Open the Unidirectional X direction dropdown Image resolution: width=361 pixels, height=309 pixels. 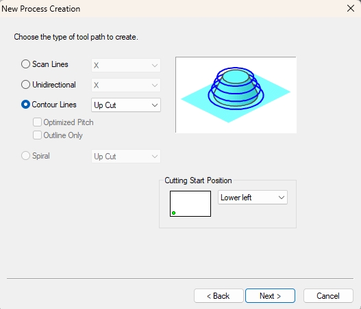pos(126,85)
